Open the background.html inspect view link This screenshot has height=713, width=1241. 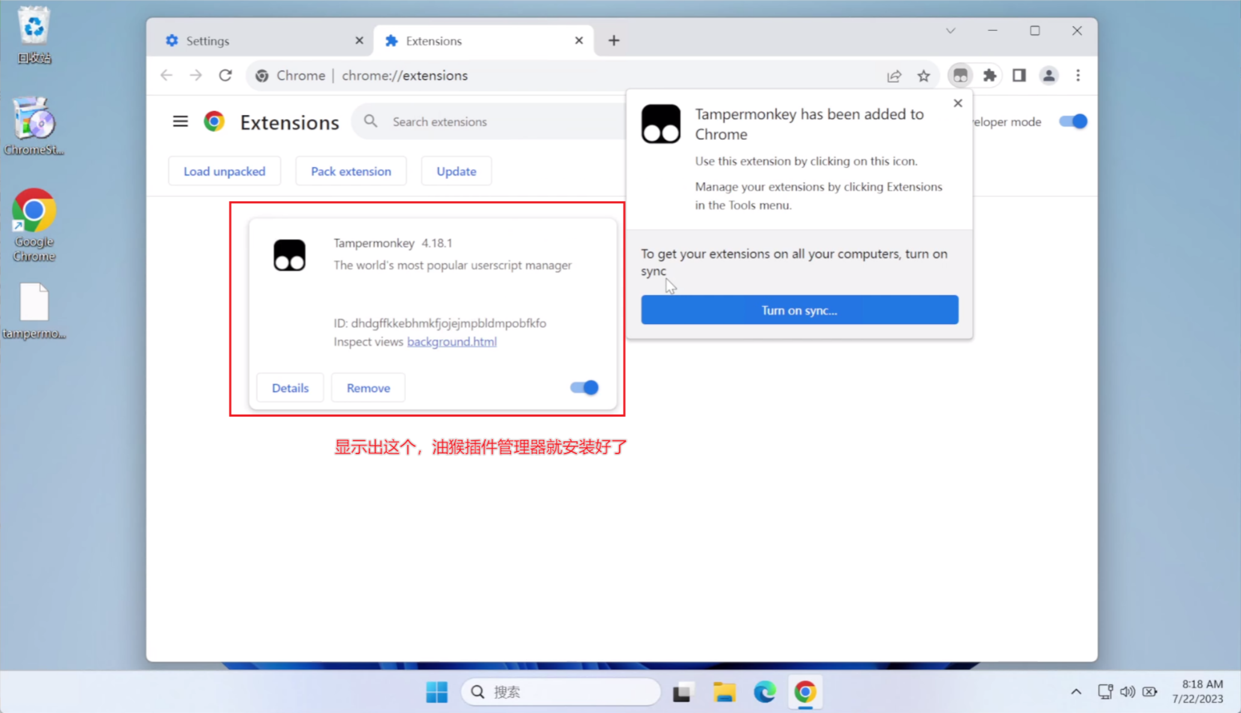[x=452, y=341]
